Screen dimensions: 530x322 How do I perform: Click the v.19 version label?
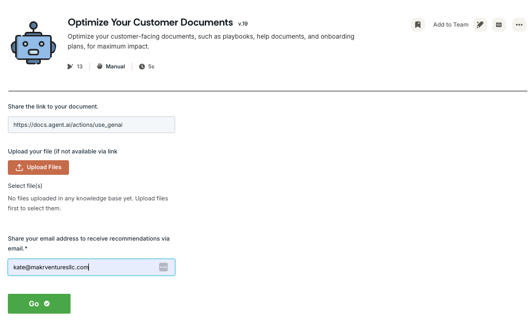[x=243, y=24]
